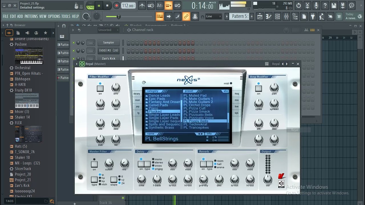Image resolution: width=365 pixels, height=205 pixels.
Task: Select the Sampler channel button
Action: point(108,43)
